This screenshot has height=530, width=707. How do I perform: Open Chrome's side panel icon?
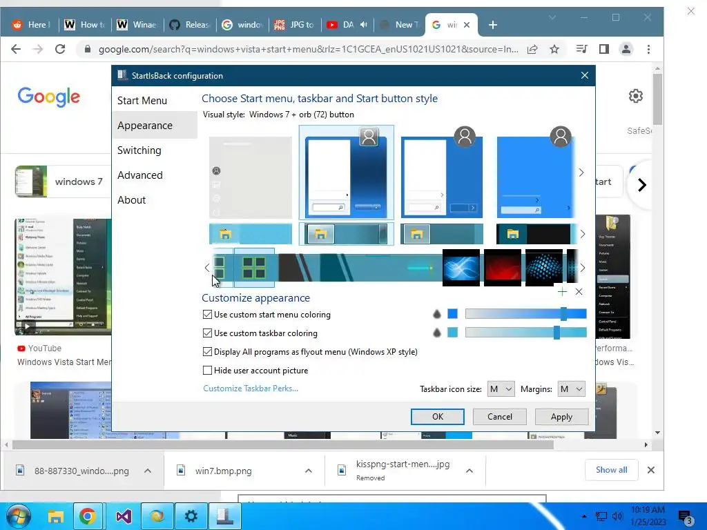(x=603, y=49)
